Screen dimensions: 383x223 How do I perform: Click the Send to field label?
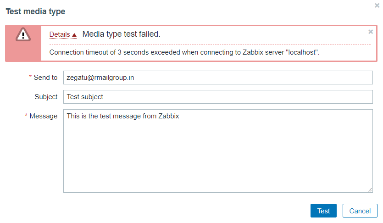[x=45, y=78]
